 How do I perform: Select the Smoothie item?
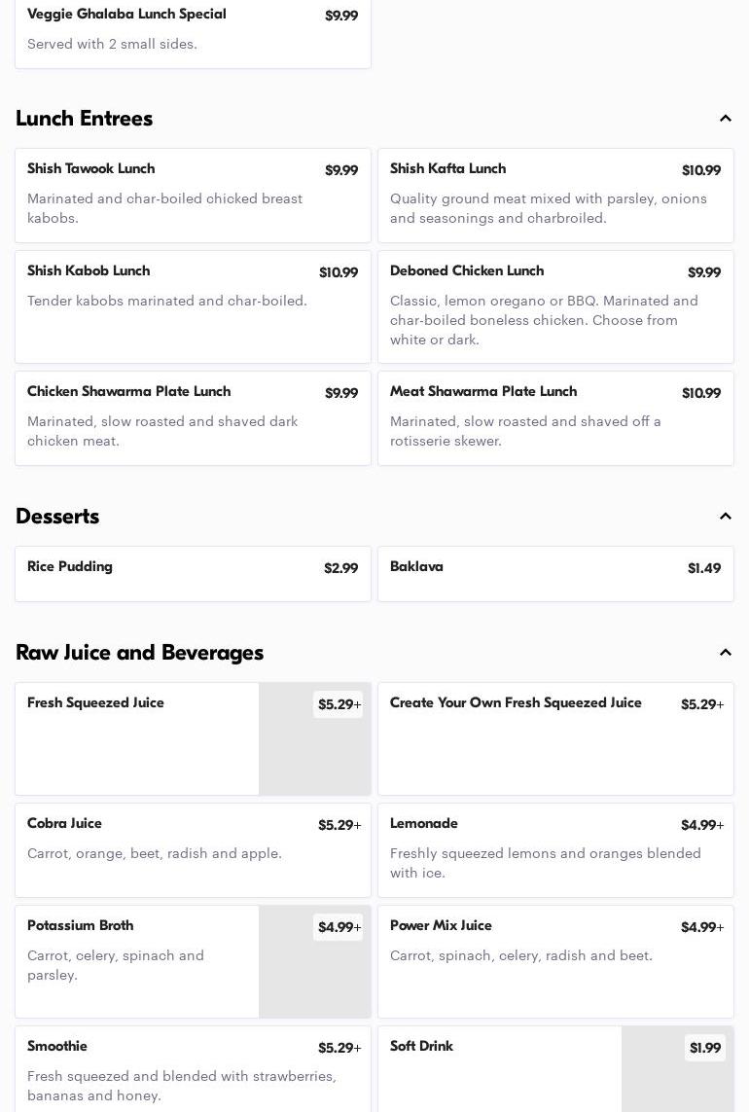[x=193, y=1068]
